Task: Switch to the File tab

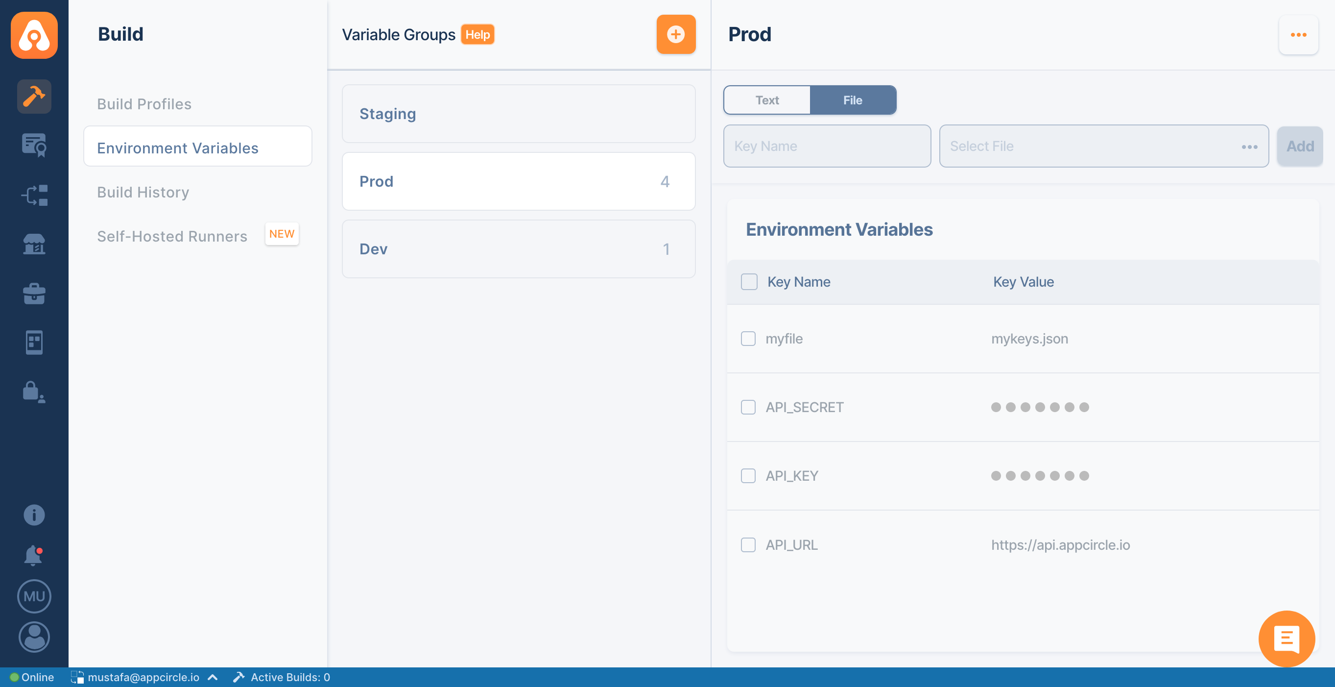Action: coord(853,100)
